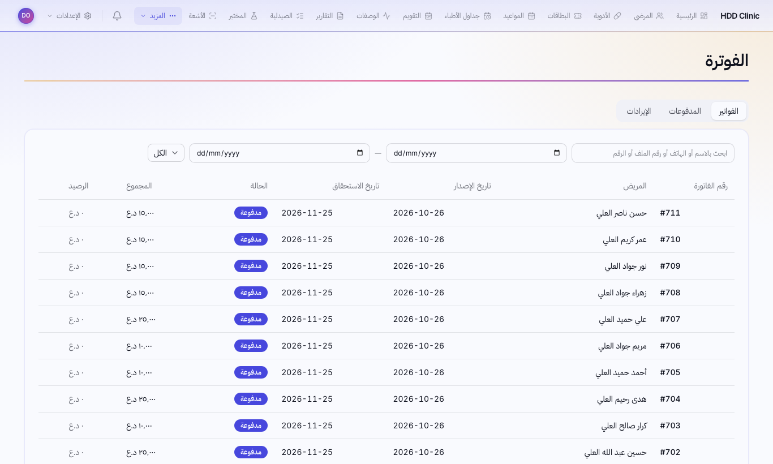Click the HDD Clinic logo link
773x464 pixels.
740,16
